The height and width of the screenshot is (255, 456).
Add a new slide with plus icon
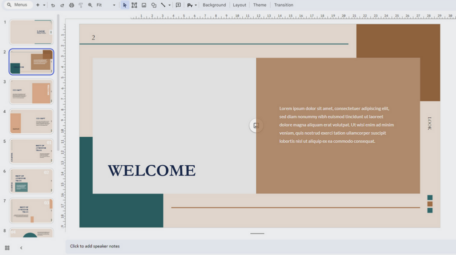click(38, 5)
